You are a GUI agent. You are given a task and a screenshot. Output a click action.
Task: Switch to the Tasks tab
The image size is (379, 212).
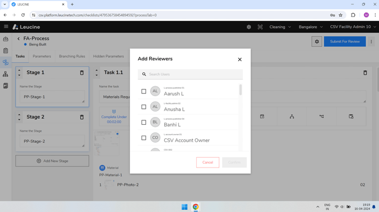(20, 56)
